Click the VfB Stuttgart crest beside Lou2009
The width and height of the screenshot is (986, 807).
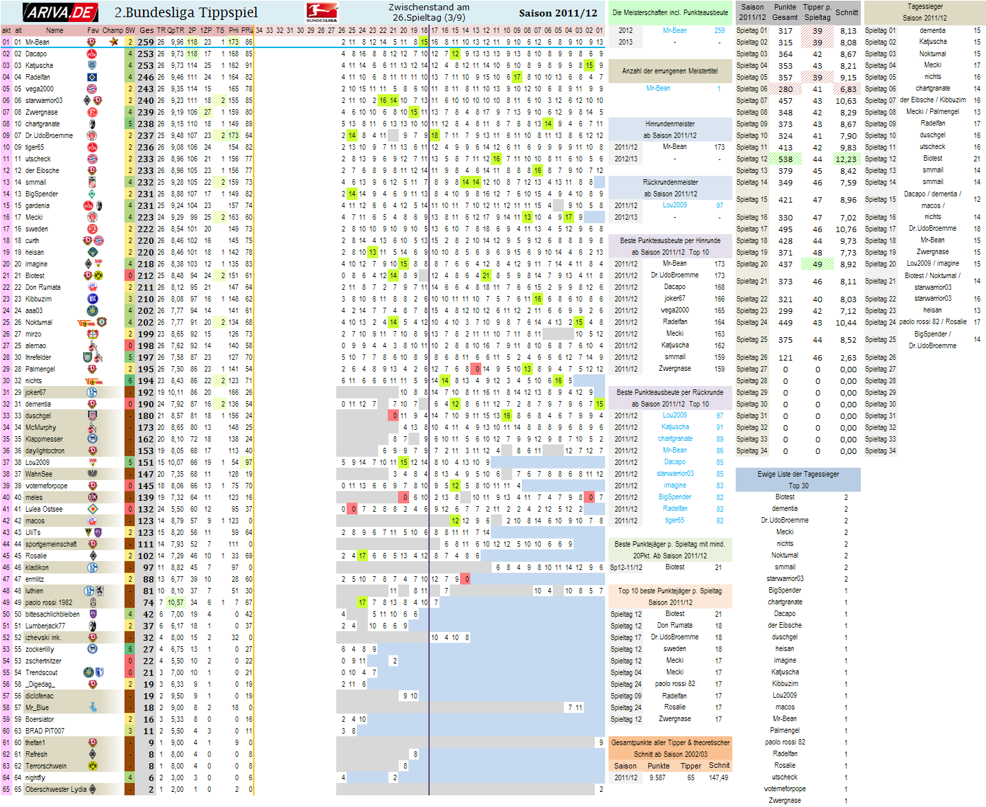pos(91,462)
